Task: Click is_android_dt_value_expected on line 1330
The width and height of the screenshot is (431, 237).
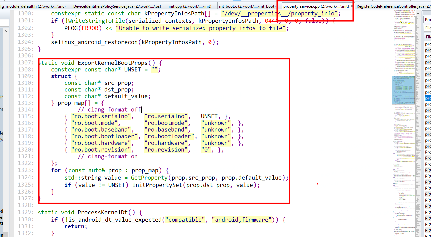Action: click(116, 220)
